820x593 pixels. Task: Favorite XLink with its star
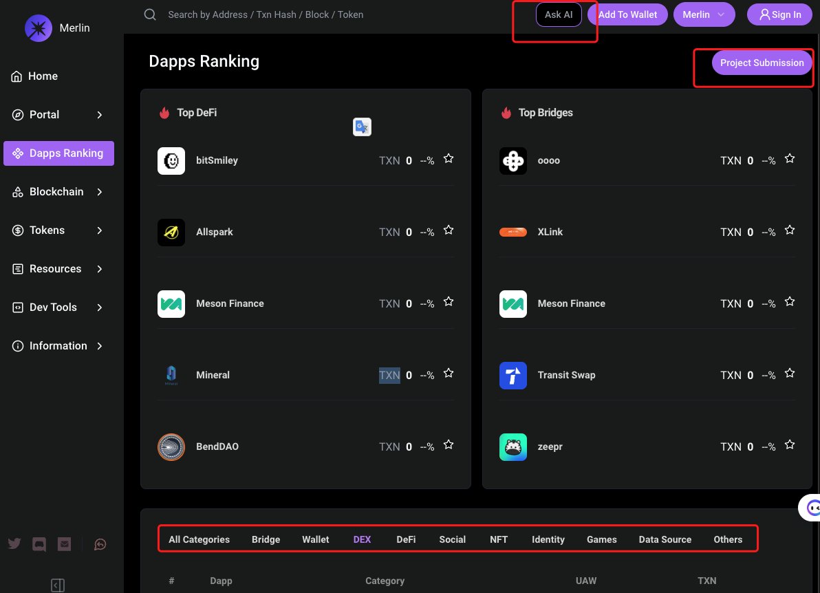coord(790,230)
